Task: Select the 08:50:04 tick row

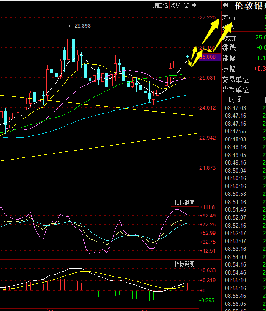Action: click(x=244, y=171)
